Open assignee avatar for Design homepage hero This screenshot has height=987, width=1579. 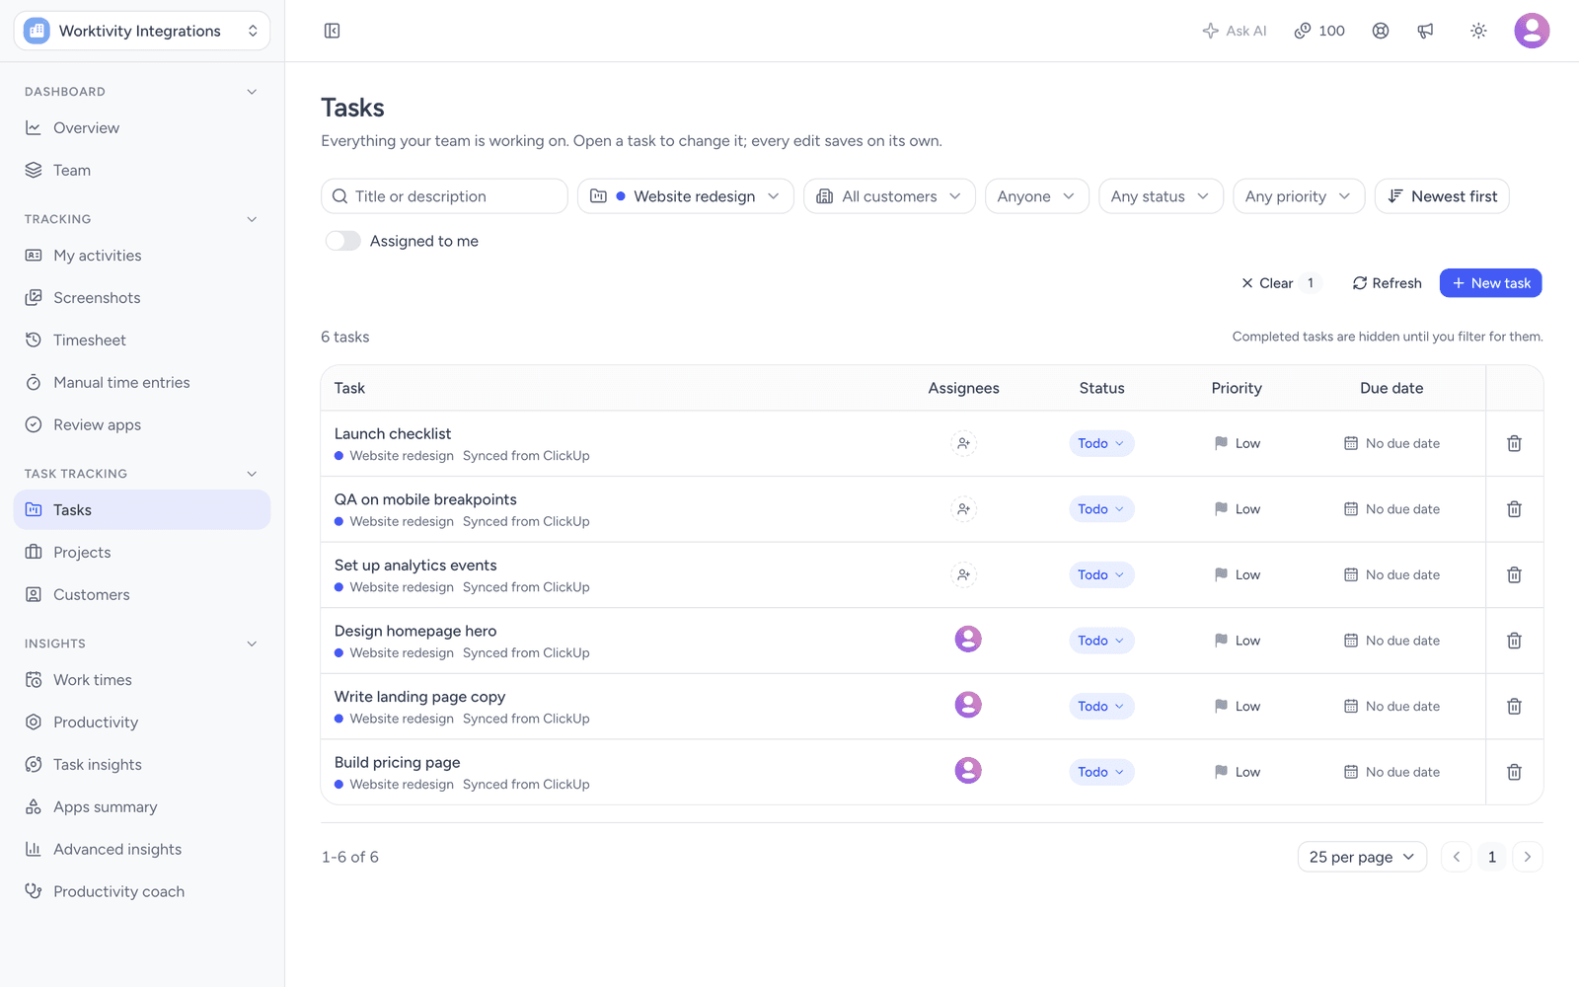coord(967,640)
